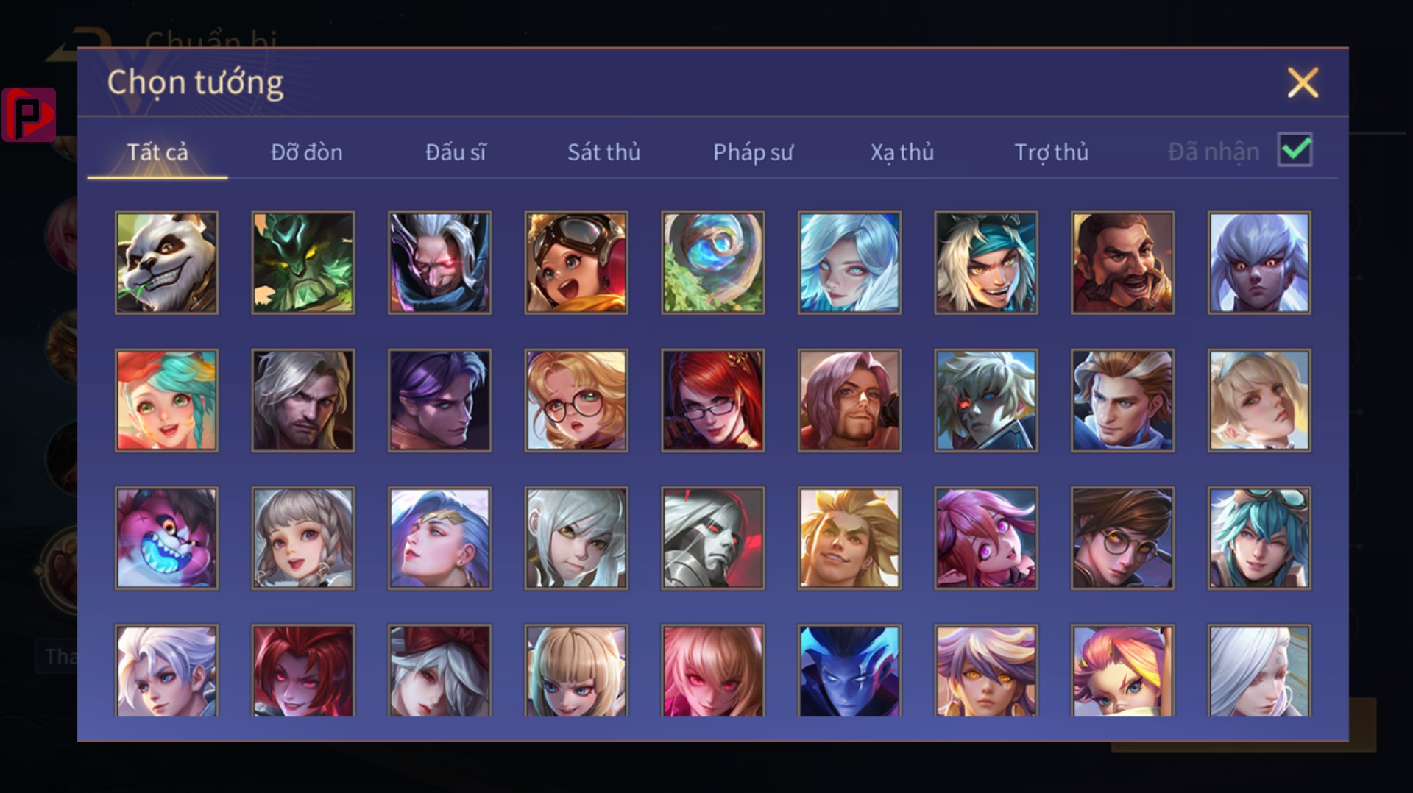Select the panda hero portrait

[x=166, y=263]
